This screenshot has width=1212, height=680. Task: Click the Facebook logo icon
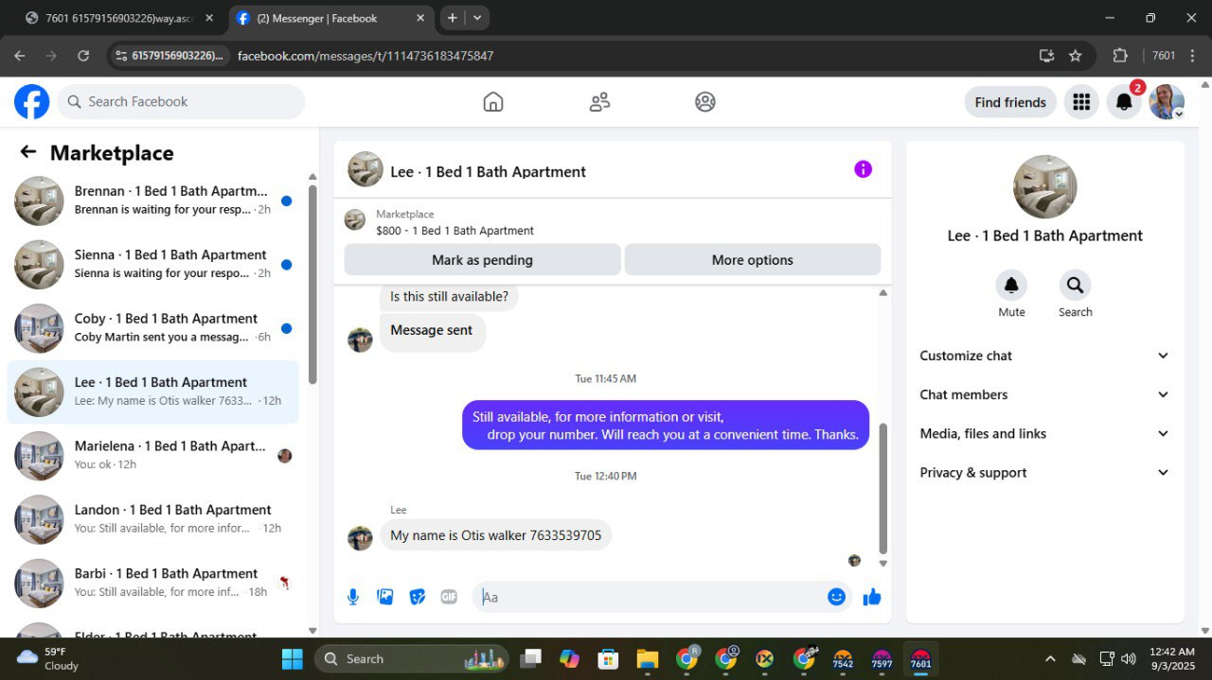click(x=31, y=101)
